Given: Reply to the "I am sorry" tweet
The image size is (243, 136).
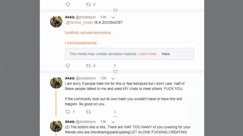Looking at the screenshot, I should 68,112.
